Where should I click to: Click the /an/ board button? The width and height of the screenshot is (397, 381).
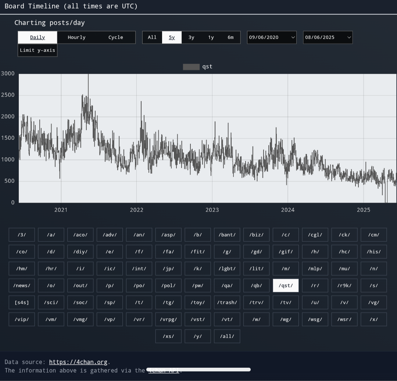pyautogui.click(x=139, y=235)
